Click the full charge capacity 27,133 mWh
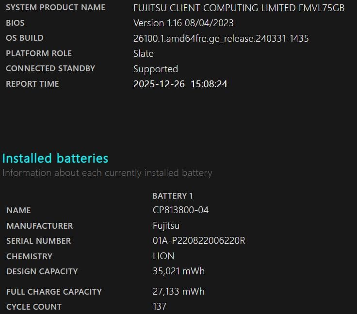Image resolution: width=357 pixels, height=314 pixels. [x=178, y=292]
